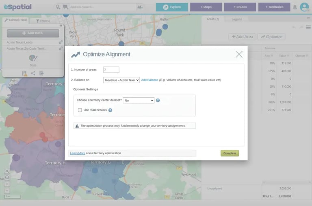Click the add-address icon beside search
This screenshot has height=206, width=312.
click(x=140, y=7)
